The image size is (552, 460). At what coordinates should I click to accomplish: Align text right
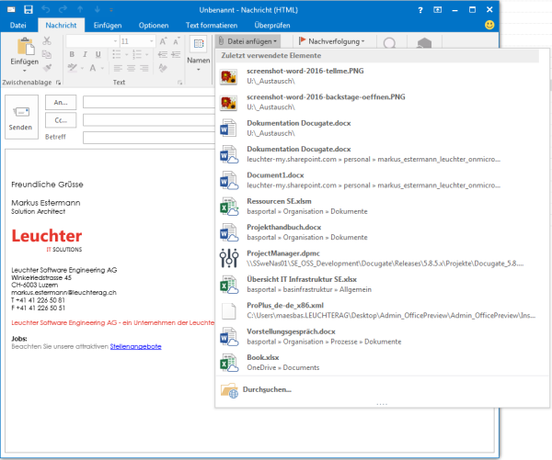tap(144, 68)
